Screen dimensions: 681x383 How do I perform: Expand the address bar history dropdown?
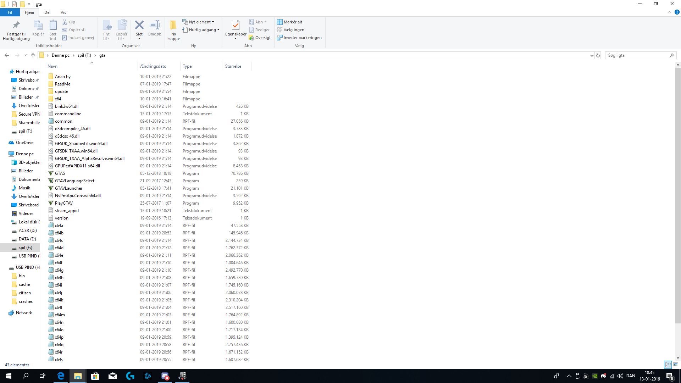[x=592, y=55]
